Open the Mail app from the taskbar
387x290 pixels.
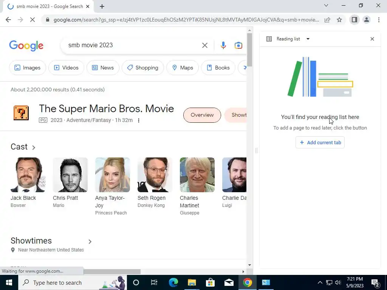click(229, 282)
